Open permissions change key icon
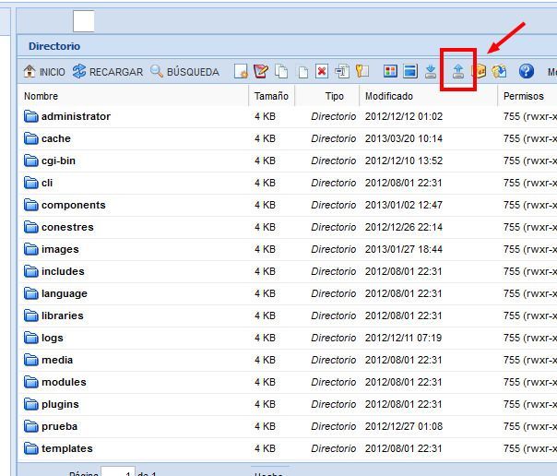Viewport: 557px width, 476px height. tap(362, 71)
